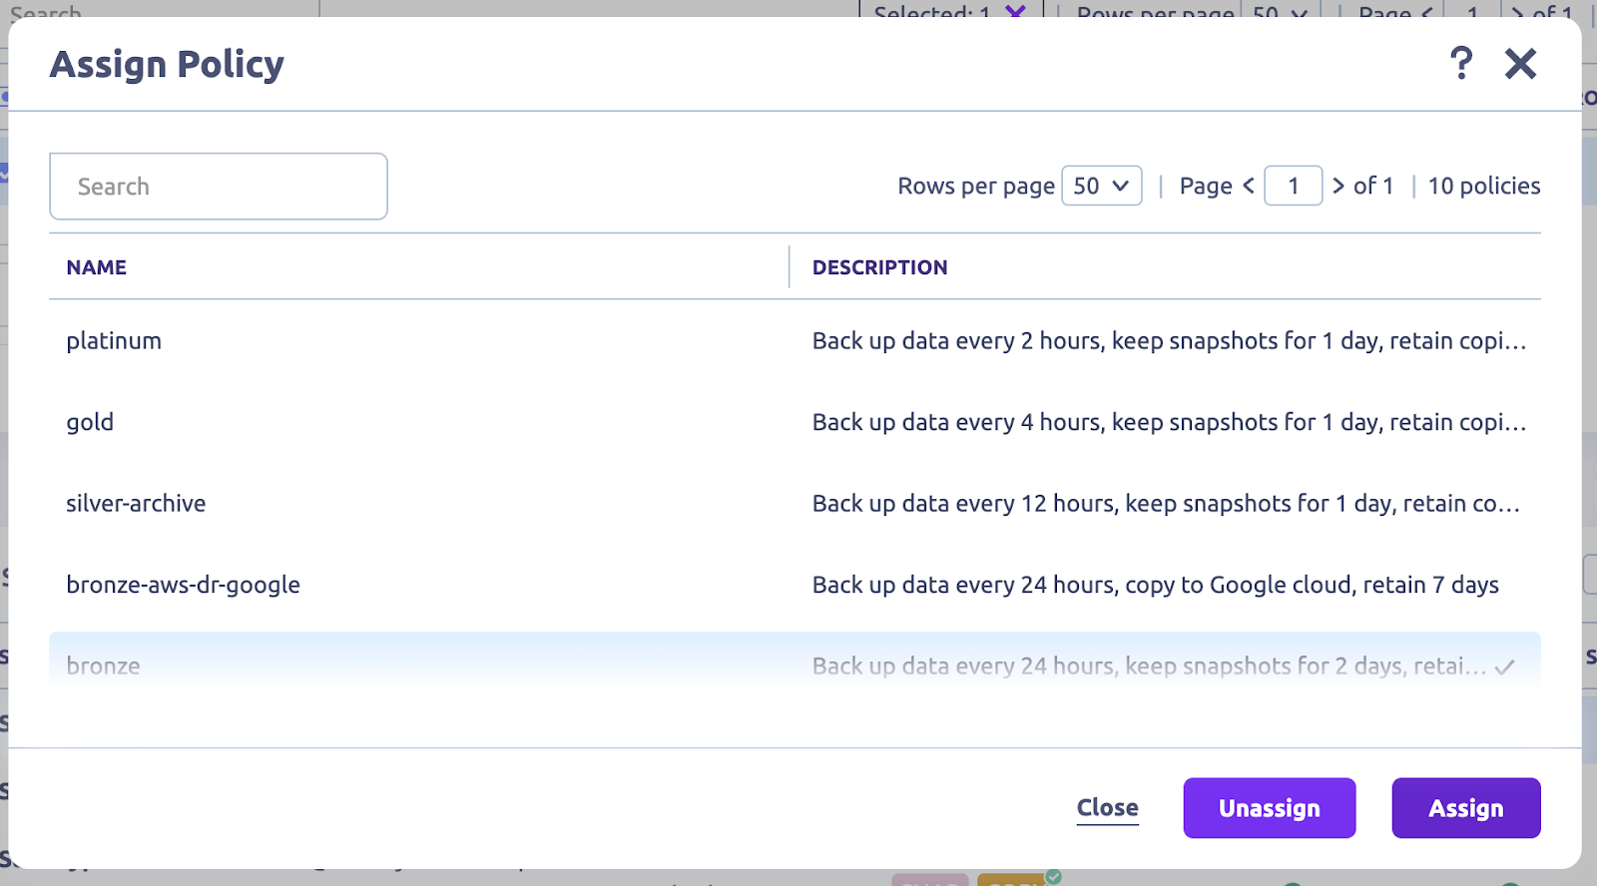The width and height of the screenshot is (1597, 886).
Task: Go to previous page with left arrow
Action: point(1248,186)
